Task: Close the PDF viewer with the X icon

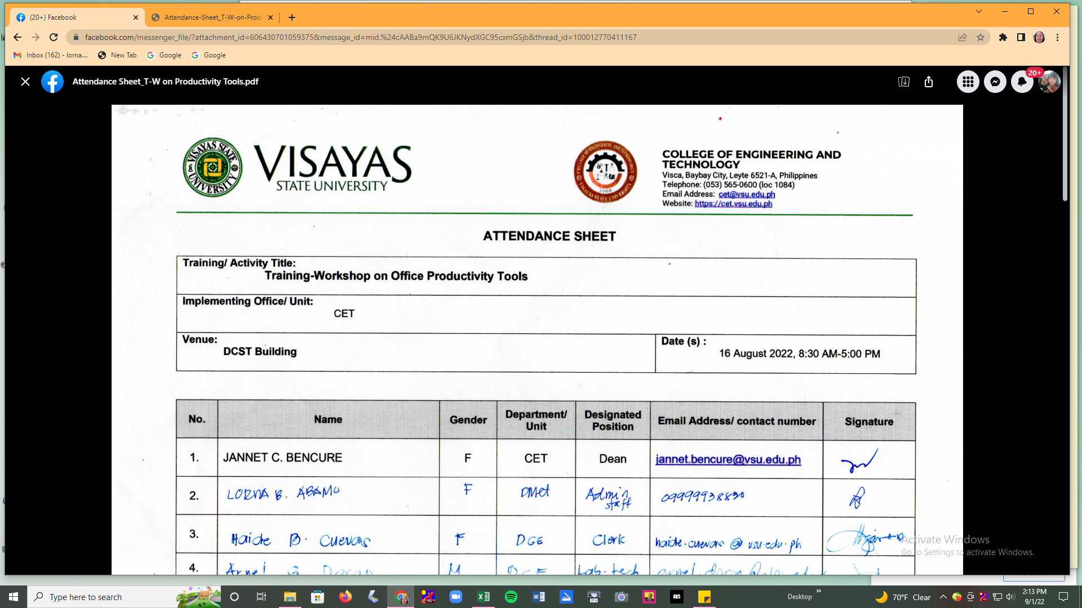Action: click(25, 82)
